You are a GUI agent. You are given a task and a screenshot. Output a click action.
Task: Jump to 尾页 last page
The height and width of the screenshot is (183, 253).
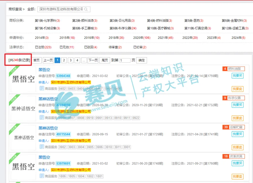pos(105,60)
